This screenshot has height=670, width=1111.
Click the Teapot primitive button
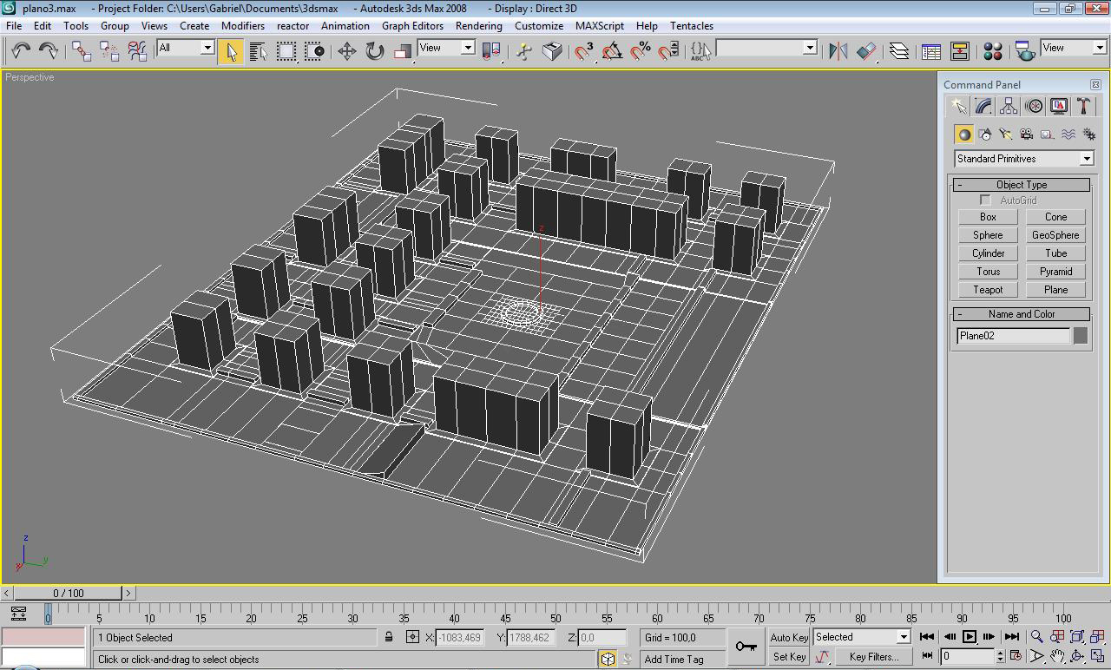(x=988, y=290)
